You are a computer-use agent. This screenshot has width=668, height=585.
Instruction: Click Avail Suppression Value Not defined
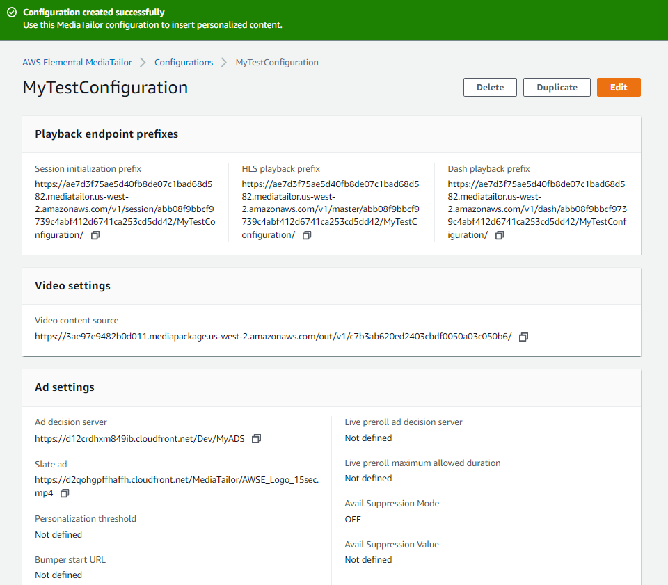coord(368,559)
